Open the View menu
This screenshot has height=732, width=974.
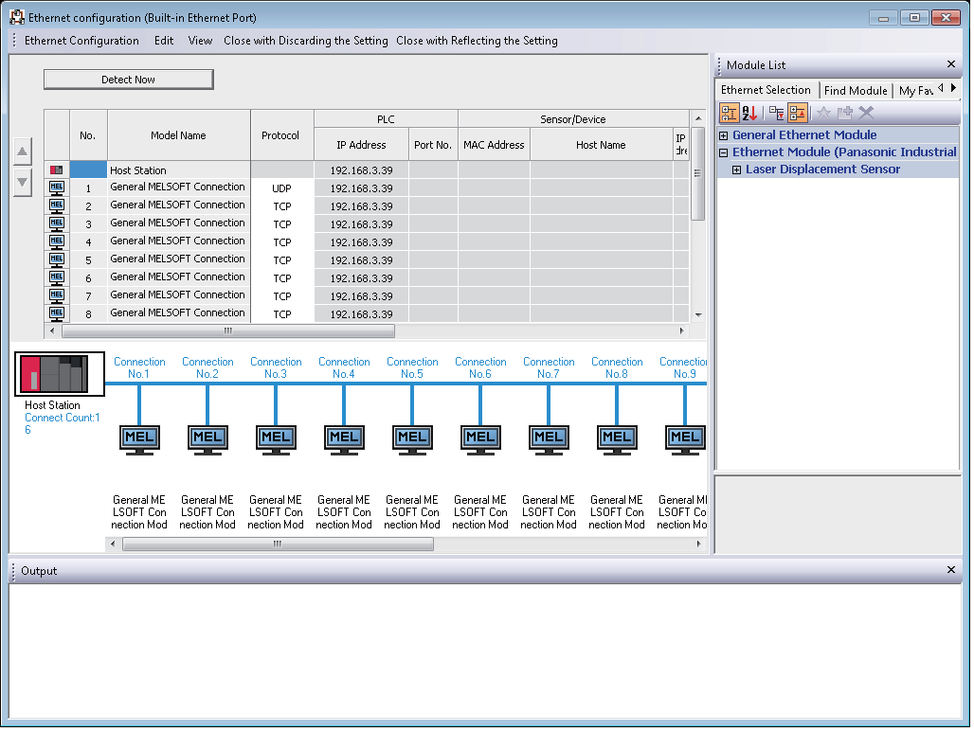pyautogui.click(x=200, y=41)
